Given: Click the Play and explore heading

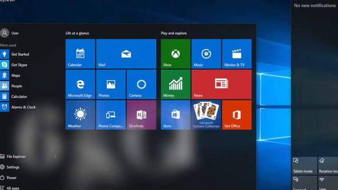Looking at the screenshot, I should pos(174,33).
